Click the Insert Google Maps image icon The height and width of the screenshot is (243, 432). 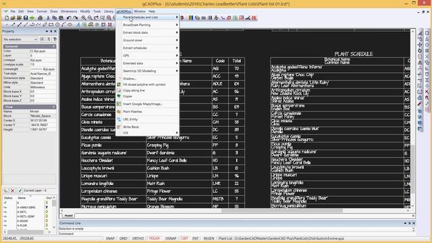119,104
